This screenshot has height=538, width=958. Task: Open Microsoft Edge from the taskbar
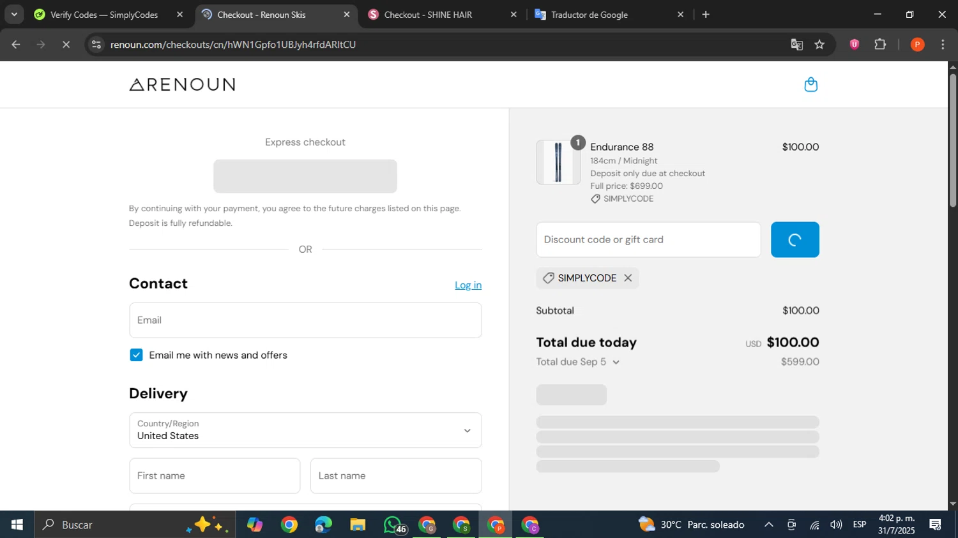323,525
